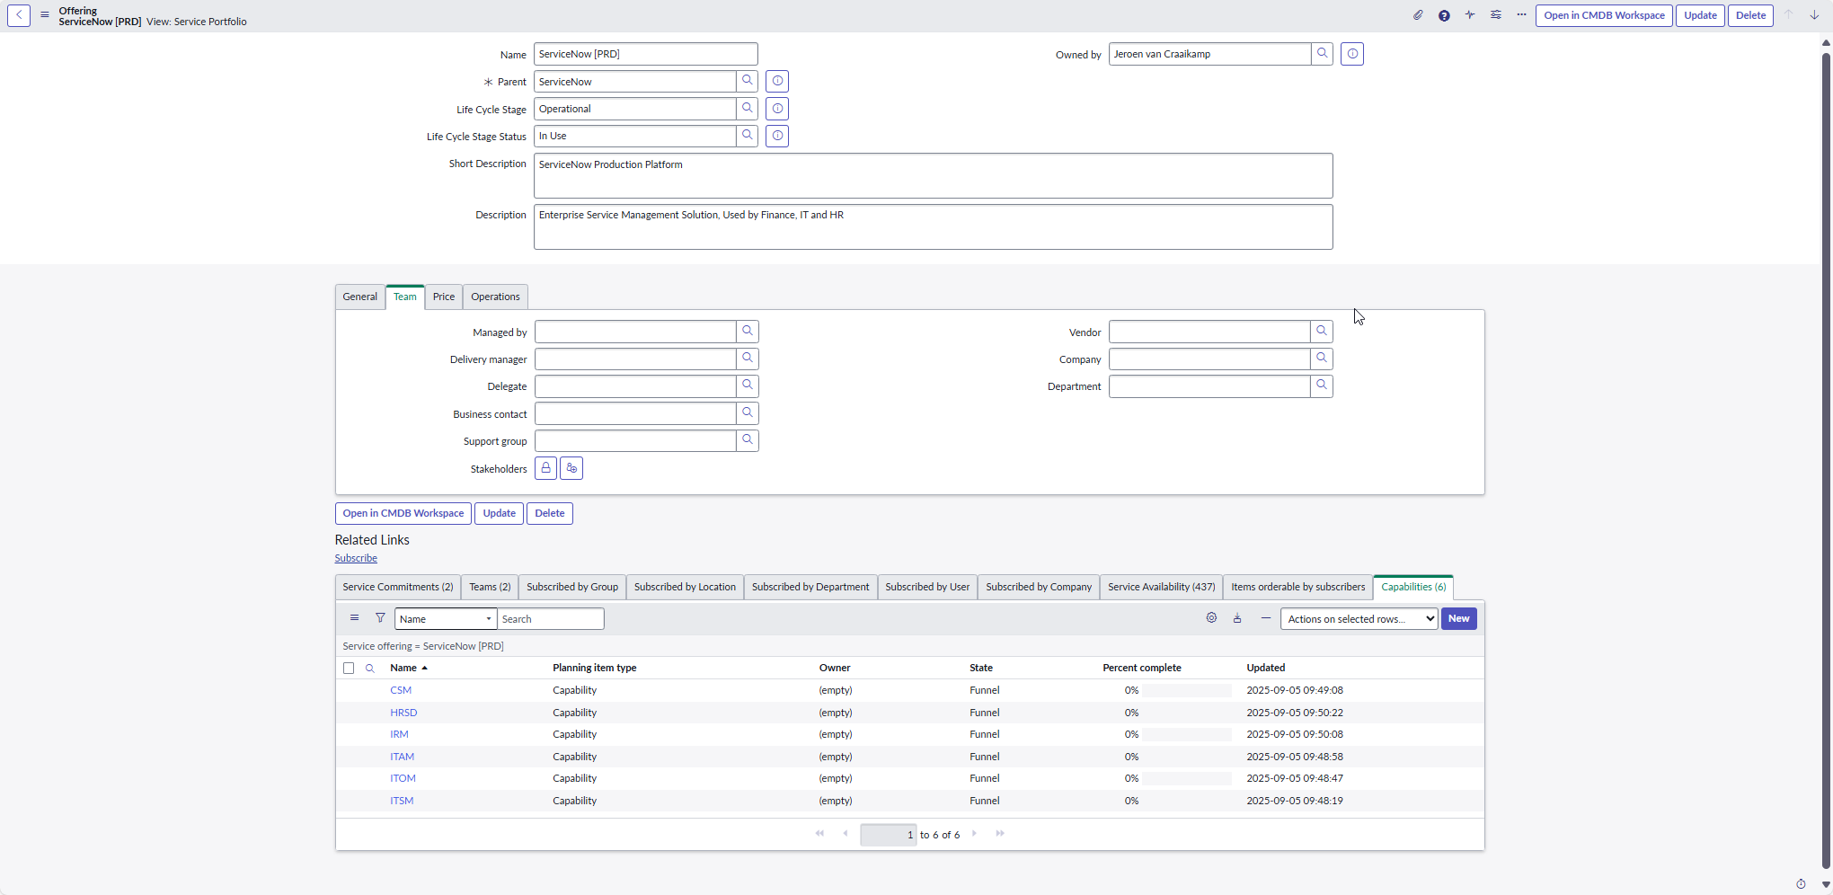
Task: Click percent complete bar for CSM row
Action: (1186, 690)
